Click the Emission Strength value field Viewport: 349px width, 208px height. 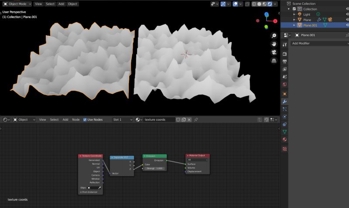pos(154,168)
